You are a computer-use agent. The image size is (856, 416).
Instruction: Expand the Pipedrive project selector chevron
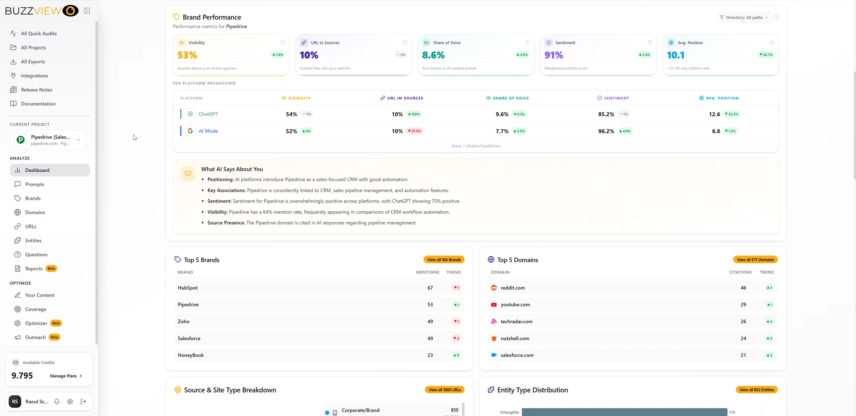(x=79, y=140)
